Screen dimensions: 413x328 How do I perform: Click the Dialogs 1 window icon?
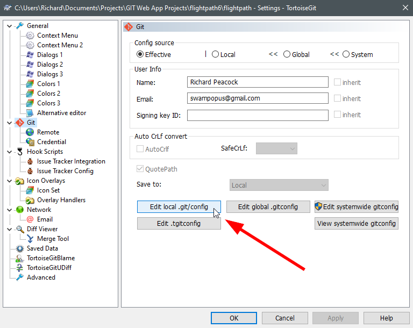(30, 55)
